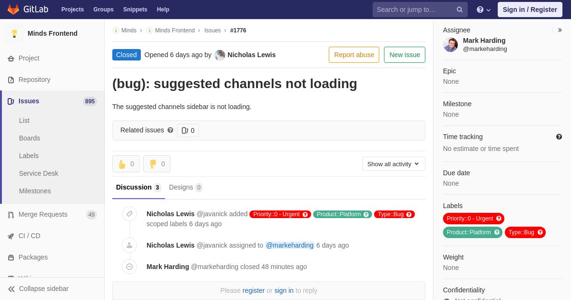The image size is (571, 300).
Task: Click the CI / CD rocket icon
Action: click(11, 236)
